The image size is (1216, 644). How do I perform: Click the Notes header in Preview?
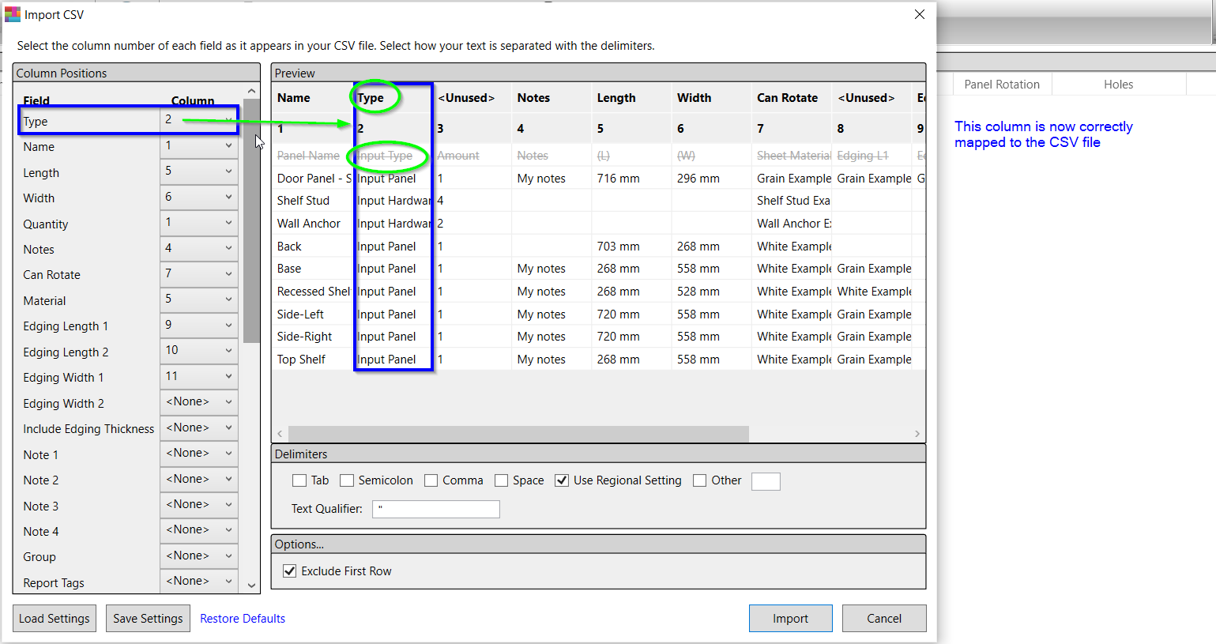[x=533, y=98]
